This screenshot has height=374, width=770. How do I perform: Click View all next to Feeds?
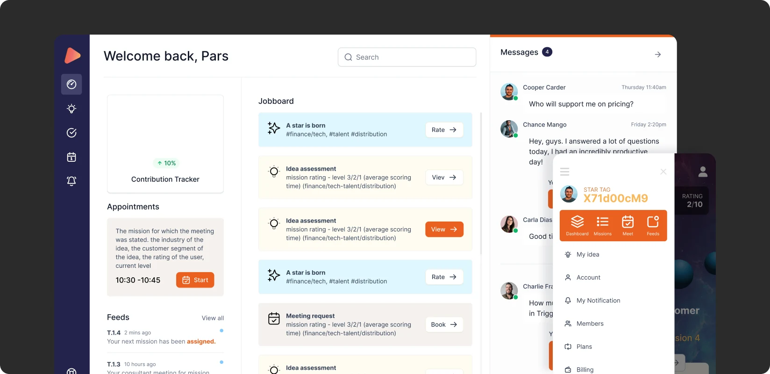[x=213, y=318]
